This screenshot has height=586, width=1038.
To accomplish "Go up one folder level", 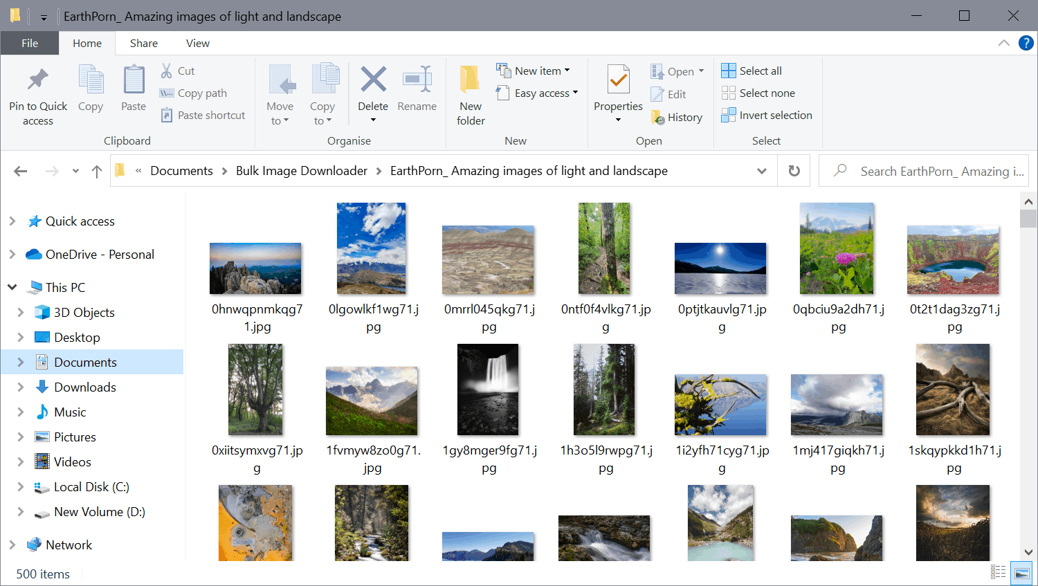I will pyautogui.click(x=97, y=171).
